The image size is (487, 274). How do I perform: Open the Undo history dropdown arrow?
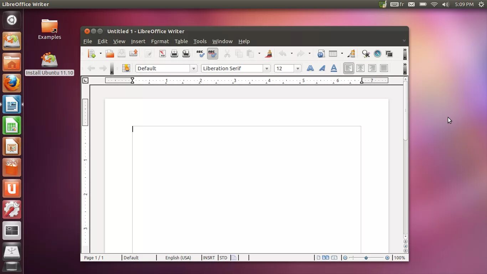292,54
